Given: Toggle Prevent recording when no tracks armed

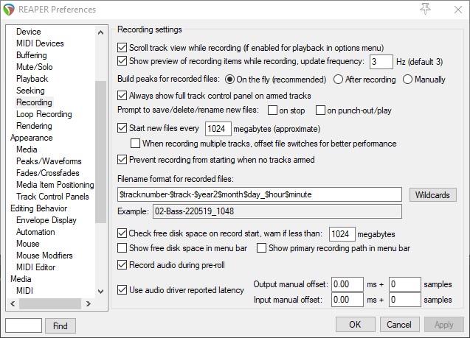Looking at the screenshot, I should coord(122,160).
